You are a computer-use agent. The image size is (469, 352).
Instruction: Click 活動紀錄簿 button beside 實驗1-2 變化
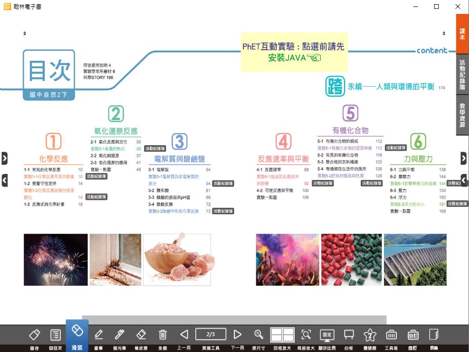[x=96, y=197]
